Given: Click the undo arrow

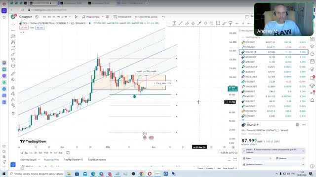Looking at the screenshot, I should pos(163,17).
